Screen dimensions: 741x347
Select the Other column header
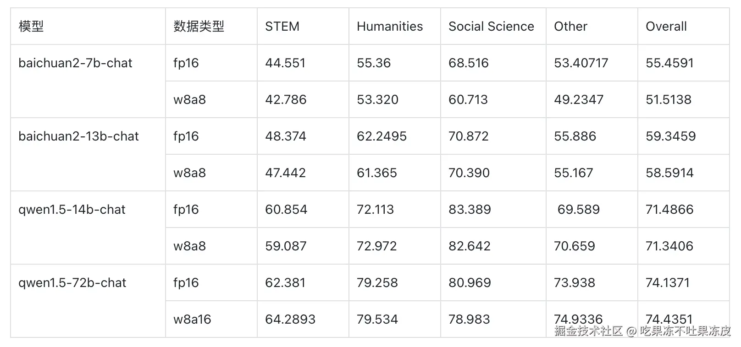(x=570, y=27)
